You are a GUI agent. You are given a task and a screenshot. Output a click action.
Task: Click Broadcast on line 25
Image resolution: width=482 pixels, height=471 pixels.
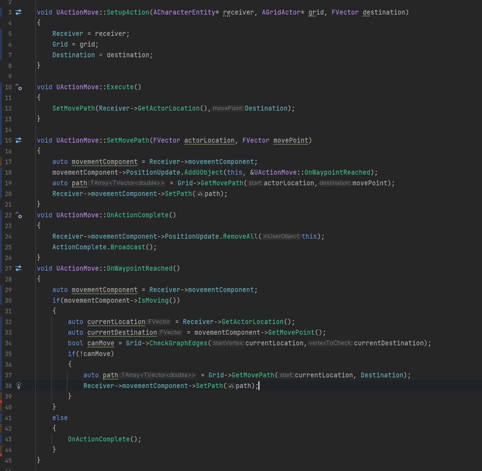pyautogui.click(x=128, y=247)
